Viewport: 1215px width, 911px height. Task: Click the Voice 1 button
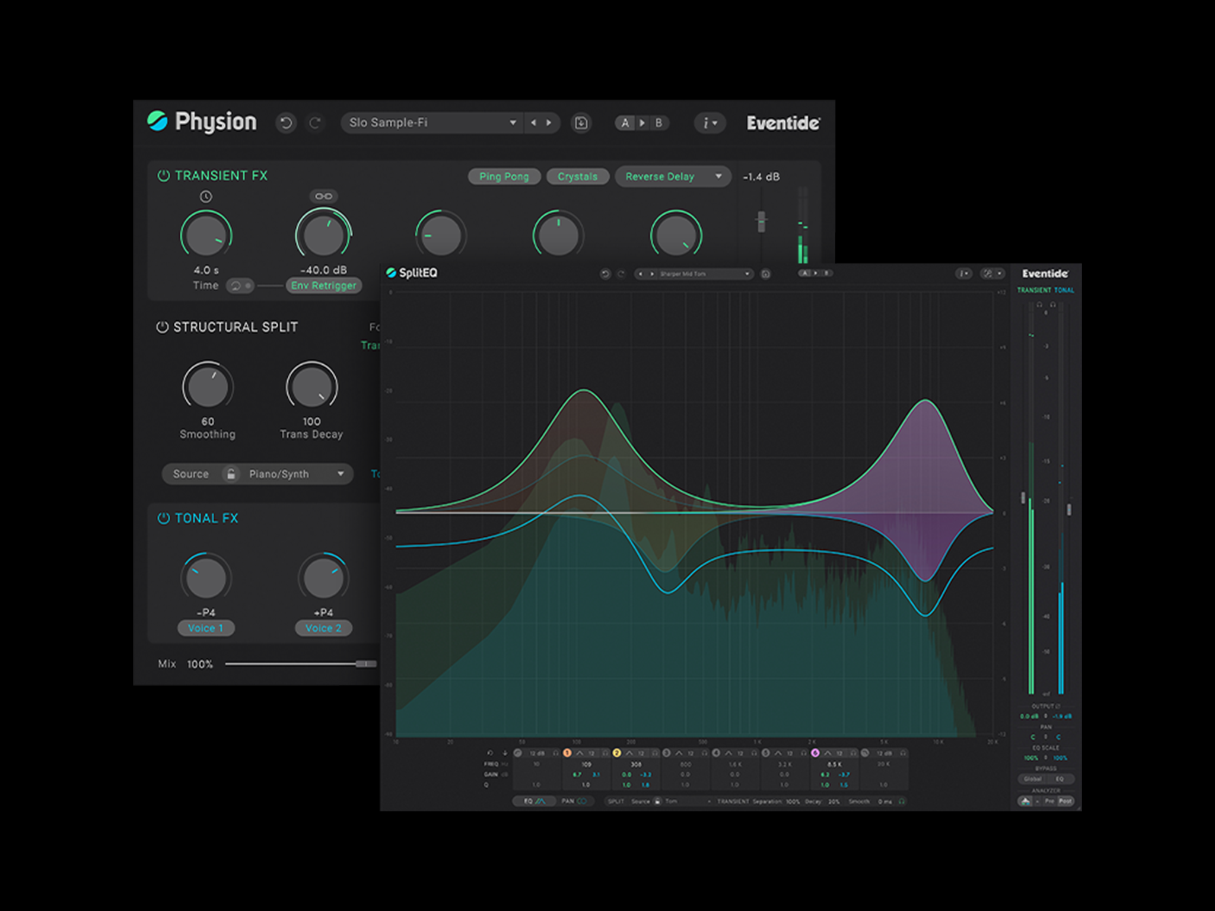(206, 628)
